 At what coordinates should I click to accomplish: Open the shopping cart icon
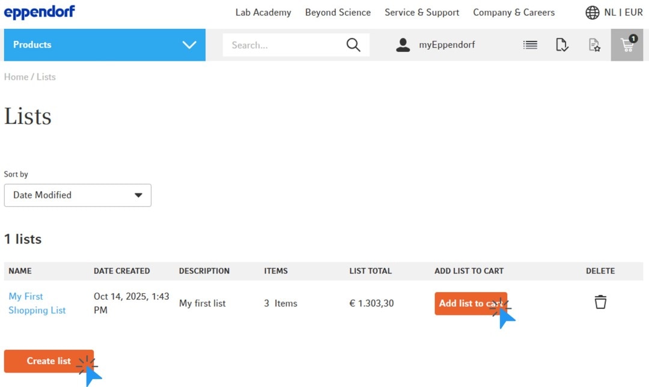coord(627,45)
